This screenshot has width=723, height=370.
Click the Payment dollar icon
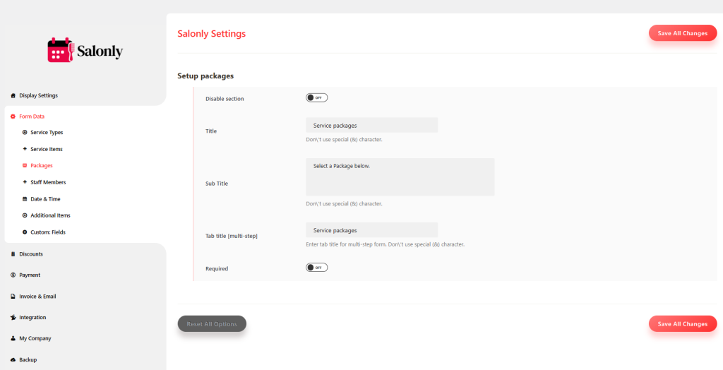(x=13, y=275)
